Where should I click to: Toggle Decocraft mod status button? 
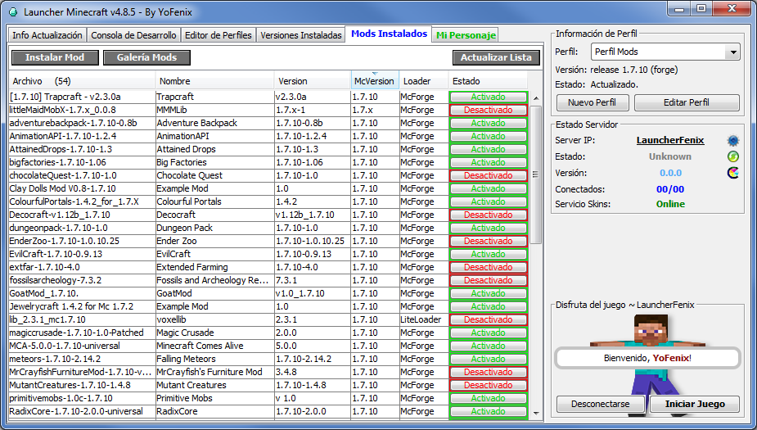(488, 215)
